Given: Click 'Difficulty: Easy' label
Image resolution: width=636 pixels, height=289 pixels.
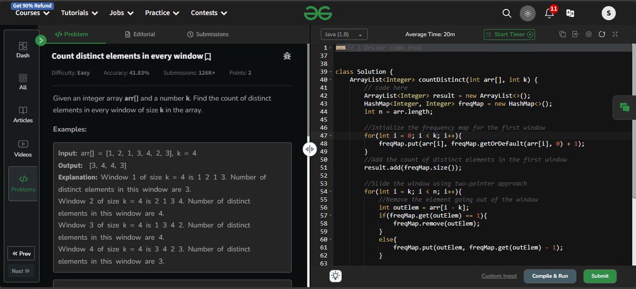Looking at the screenshot, I should click(x=70, y=73).
